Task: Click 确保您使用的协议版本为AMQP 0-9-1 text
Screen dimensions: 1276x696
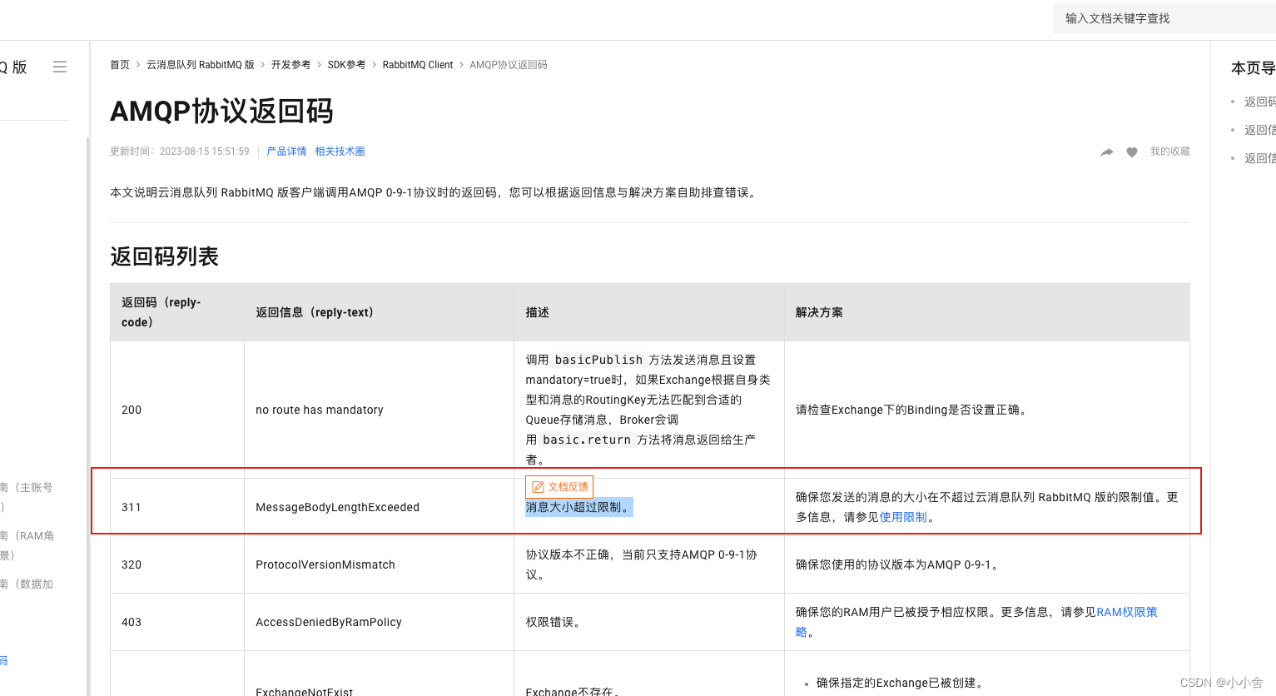Action: click(896, 564)
